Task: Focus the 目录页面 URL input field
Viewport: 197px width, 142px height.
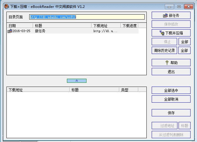Action: pyautogui.click(x=87, y=17)
